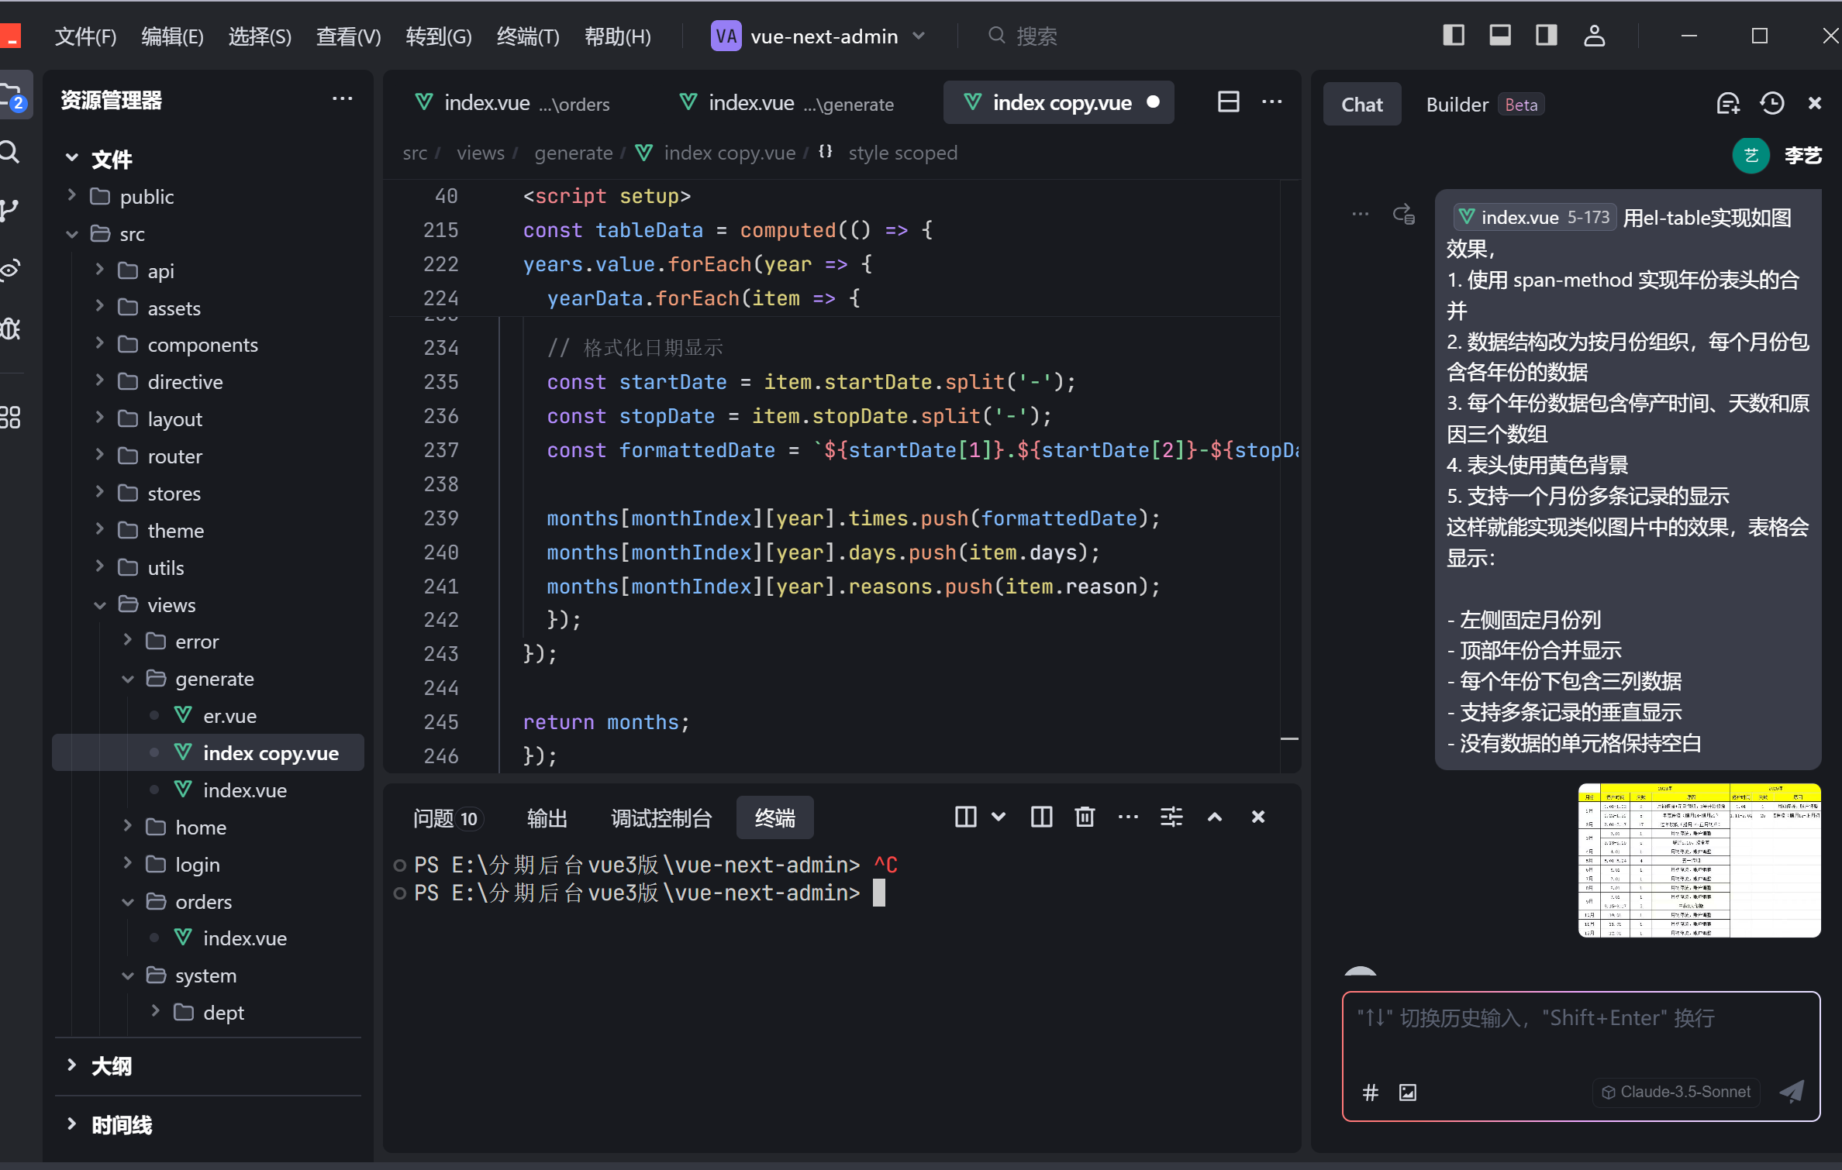
Task: Click the image upload icon in chat input
Action: [1407, 1093]
